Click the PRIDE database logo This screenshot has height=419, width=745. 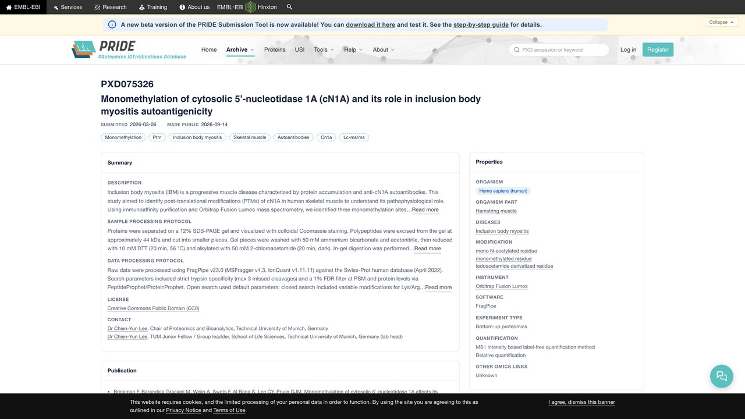[129, 49]
